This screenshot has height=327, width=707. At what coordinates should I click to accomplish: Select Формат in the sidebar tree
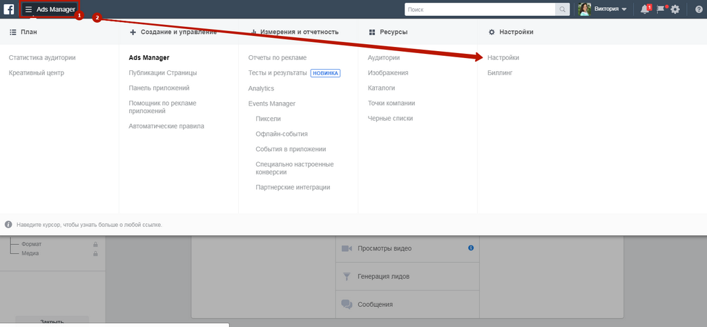(32, 244)
